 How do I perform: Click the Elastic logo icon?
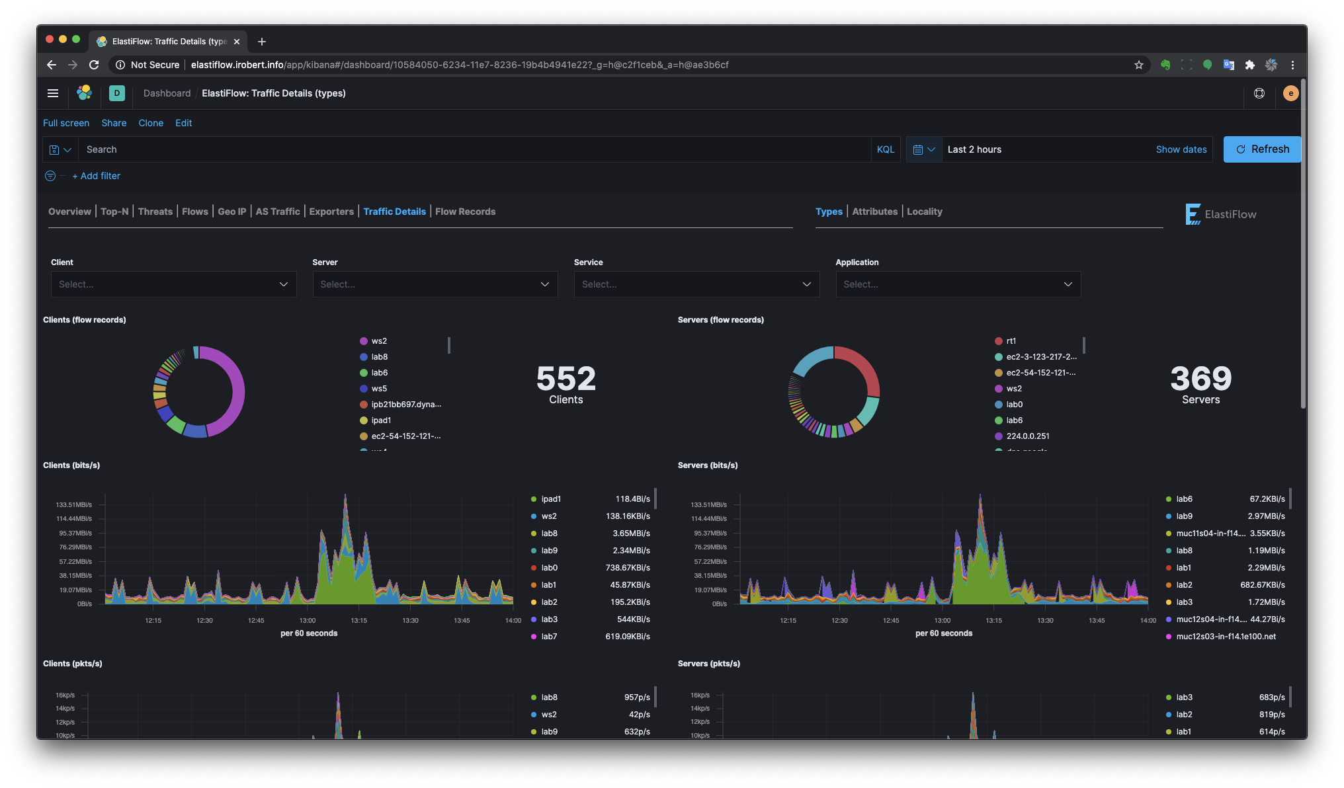[84, 93]
